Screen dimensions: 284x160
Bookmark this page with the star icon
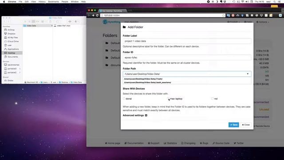coord(224,16)
